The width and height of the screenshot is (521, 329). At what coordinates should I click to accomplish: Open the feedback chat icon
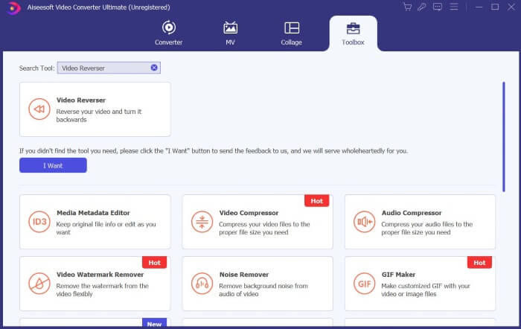[x=438, y=7]
